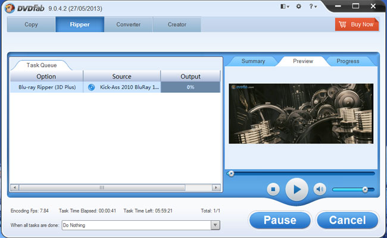This screenshot has height=238, width=387.
Task: Play the preview video
Action: [297, 189]
